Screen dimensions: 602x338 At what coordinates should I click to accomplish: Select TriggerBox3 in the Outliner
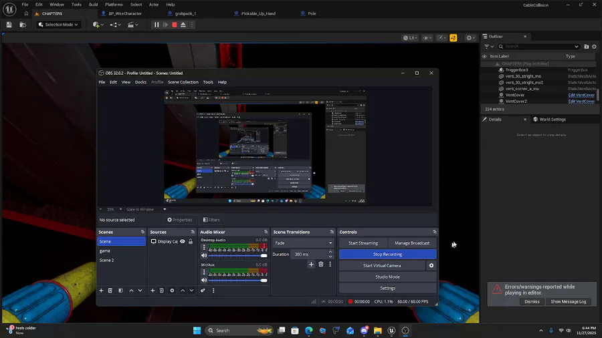[x=516, y=70]
